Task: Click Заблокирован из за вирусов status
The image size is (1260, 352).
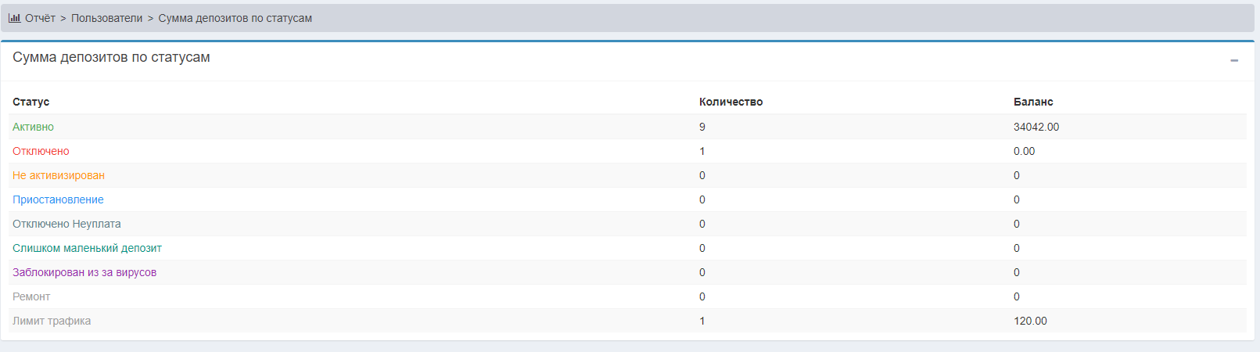Action: point(84,272)
